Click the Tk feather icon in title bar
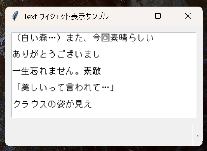The height and width of the screenshot is (151, 207). click(15, 16)
